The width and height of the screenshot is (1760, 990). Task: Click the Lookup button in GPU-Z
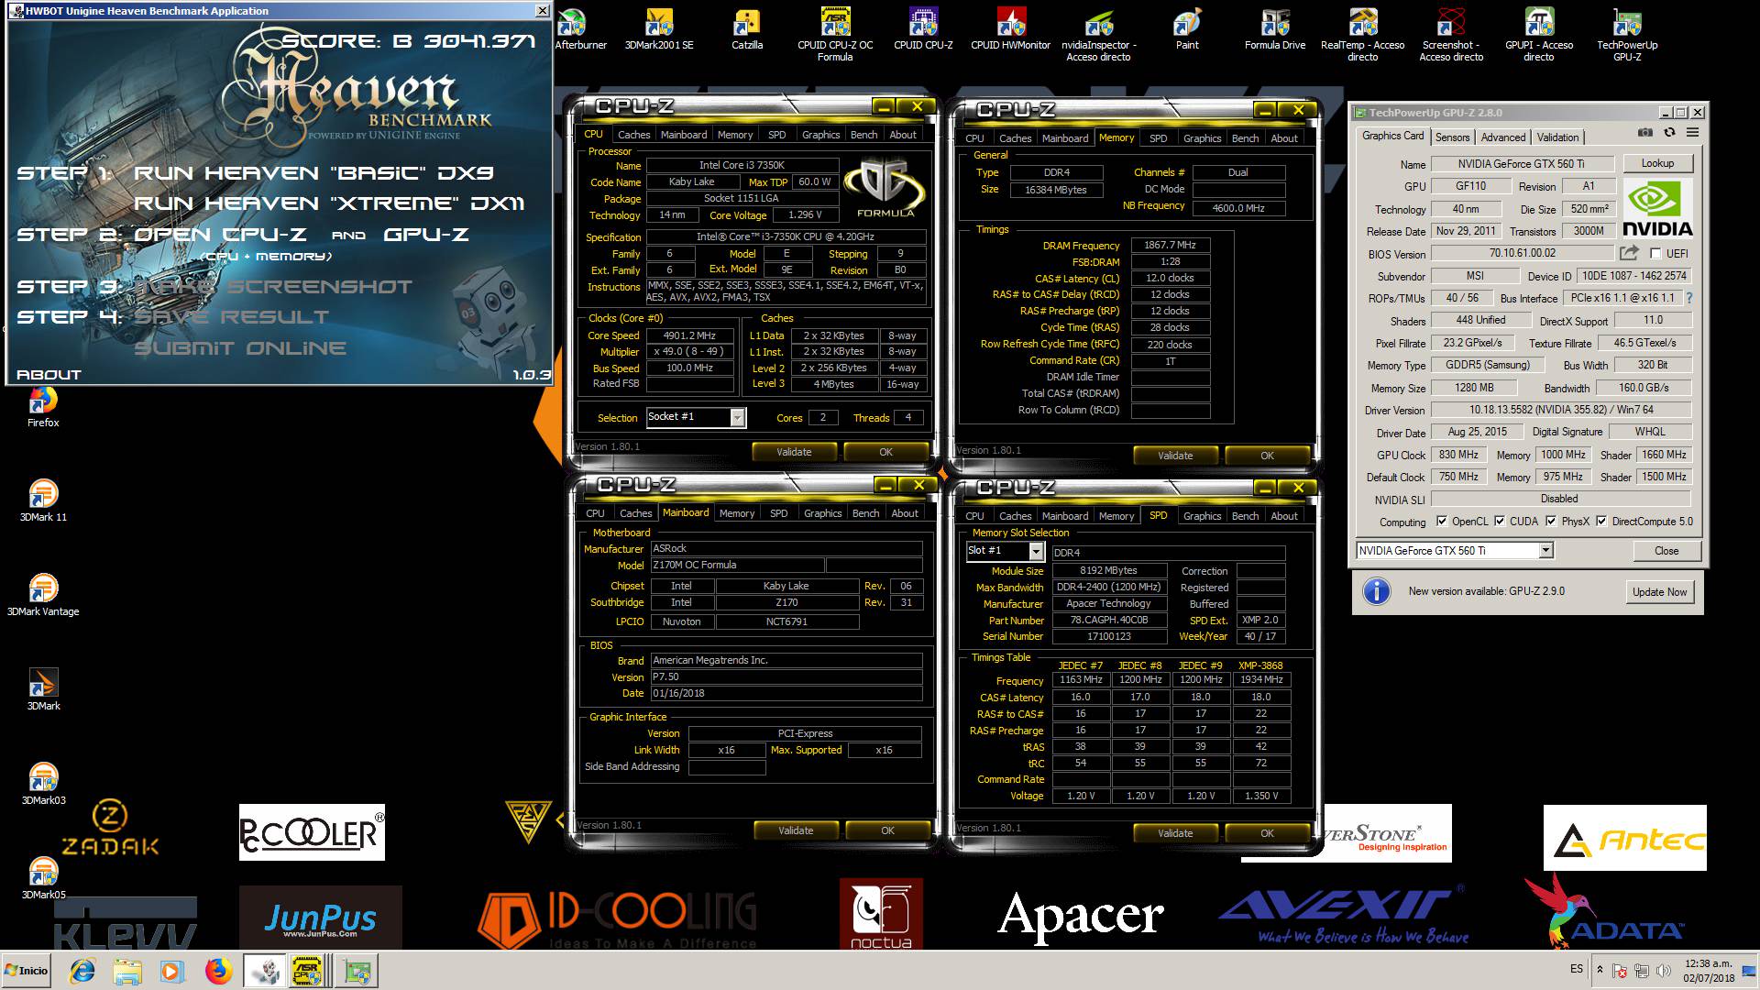1657,163
